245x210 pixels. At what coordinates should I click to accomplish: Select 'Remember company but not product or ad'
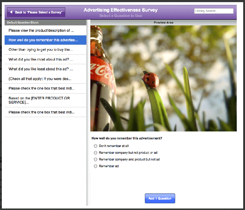click(96, 153)
